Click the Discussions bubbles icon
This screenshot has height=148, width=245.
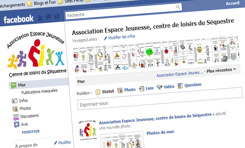(x=16, y=117)
